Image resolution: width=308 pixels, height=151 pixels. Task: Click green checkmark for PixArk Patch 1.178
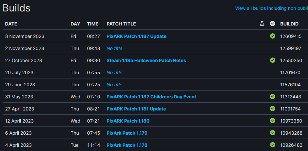[x=272, y=145]
